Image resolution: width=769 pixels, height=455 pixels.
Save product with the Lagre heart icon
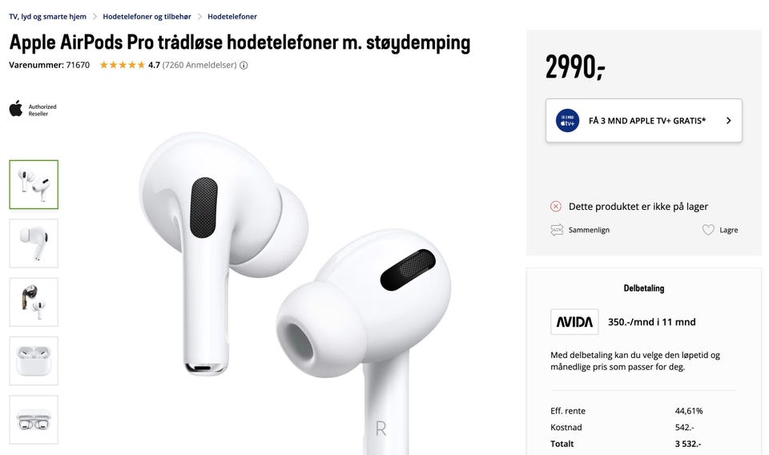708,229
